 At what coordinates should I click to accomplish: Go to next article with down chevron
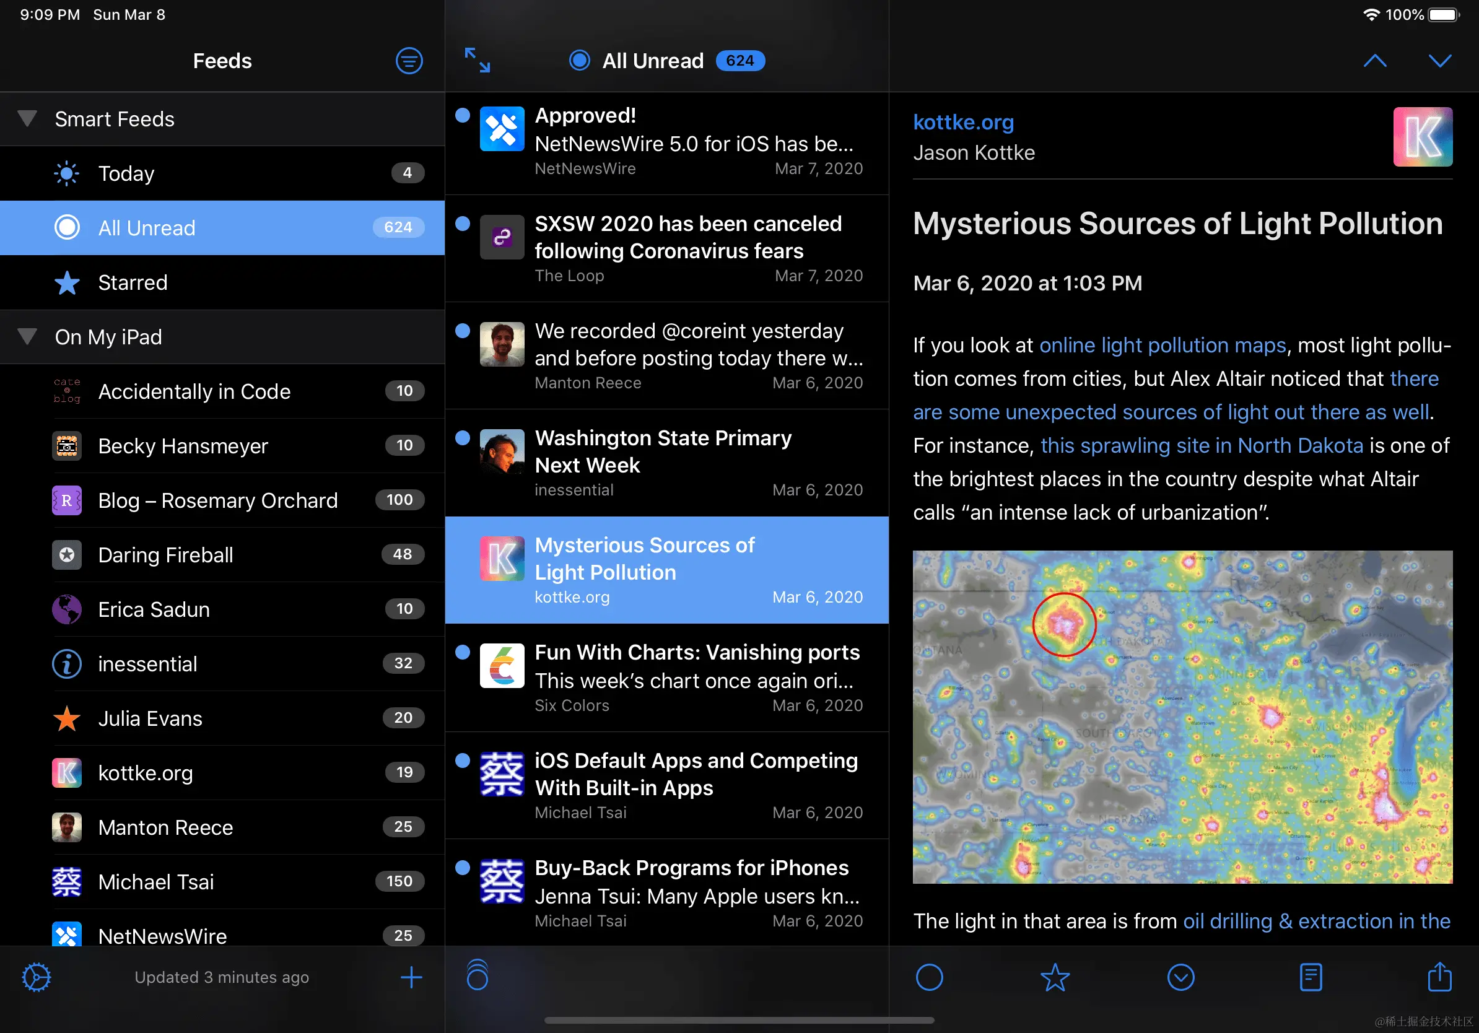[1440, 61]
